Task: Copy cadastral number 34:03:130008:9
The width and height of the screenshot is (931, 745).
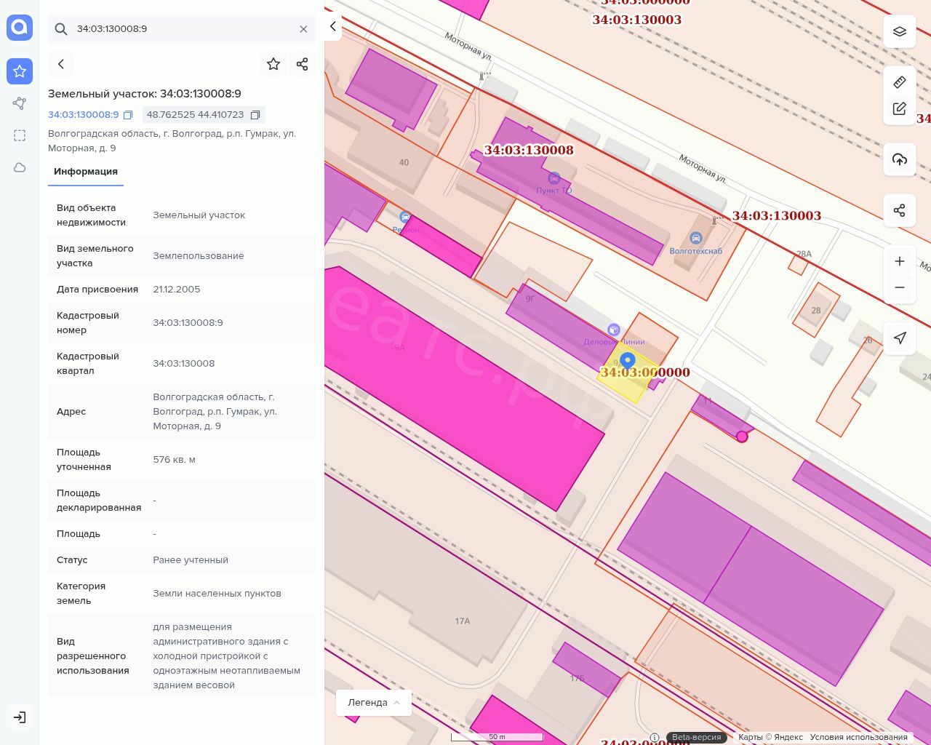Action: coord(128,115)
